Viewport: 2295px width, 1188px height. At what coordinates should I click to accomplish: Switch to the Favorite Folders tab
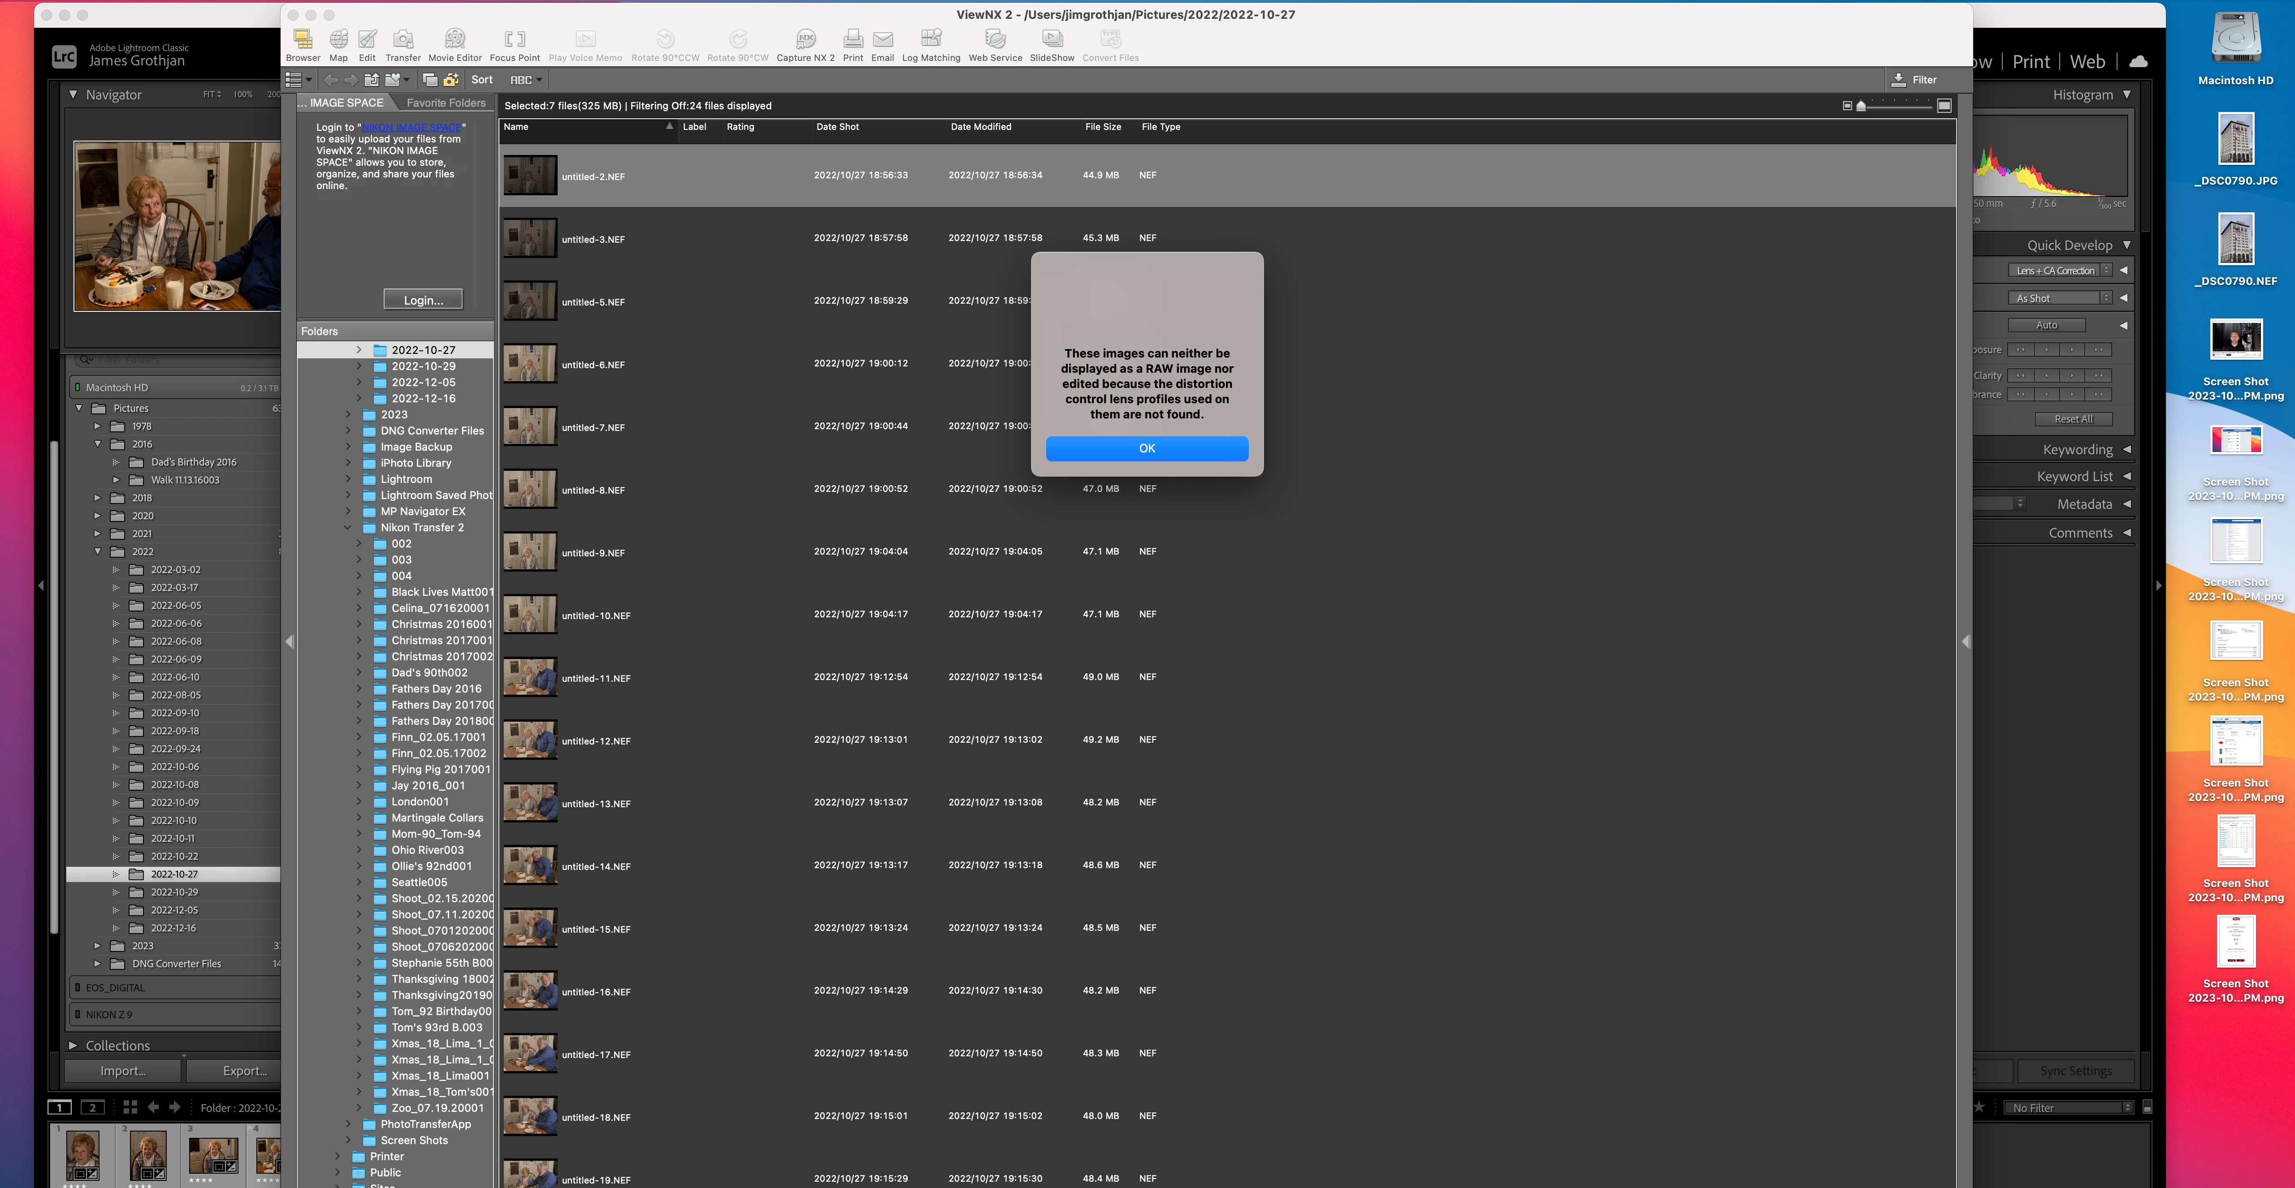(x=446, y=103)
